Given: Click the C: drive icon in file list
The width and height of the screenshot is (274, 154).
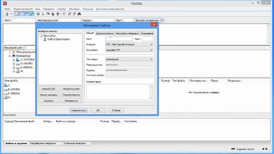Looking at the screenshot, I should [6, 85].
